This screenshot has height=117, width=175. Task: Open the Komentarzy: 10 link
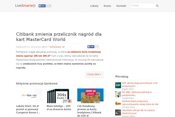coord(57,47)
